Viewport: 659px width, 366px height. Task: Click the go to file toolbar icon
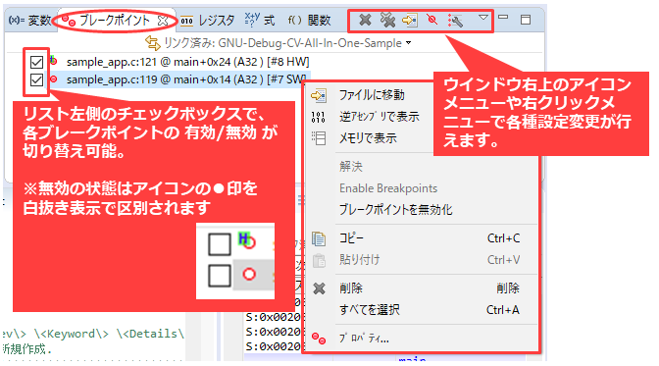409,20
